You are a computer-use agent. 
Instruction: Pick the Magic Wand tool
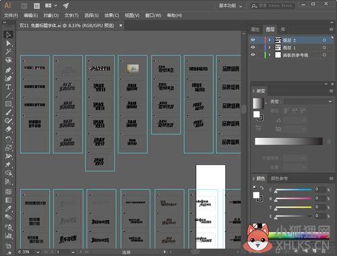coord(8,51)
